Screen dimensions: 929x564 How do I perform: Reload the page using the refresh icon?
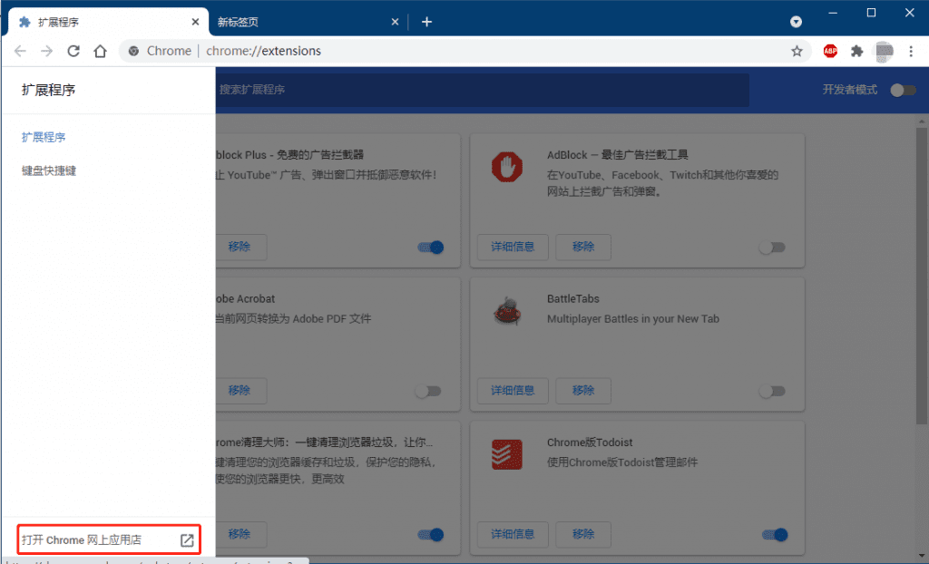(73, 52)
